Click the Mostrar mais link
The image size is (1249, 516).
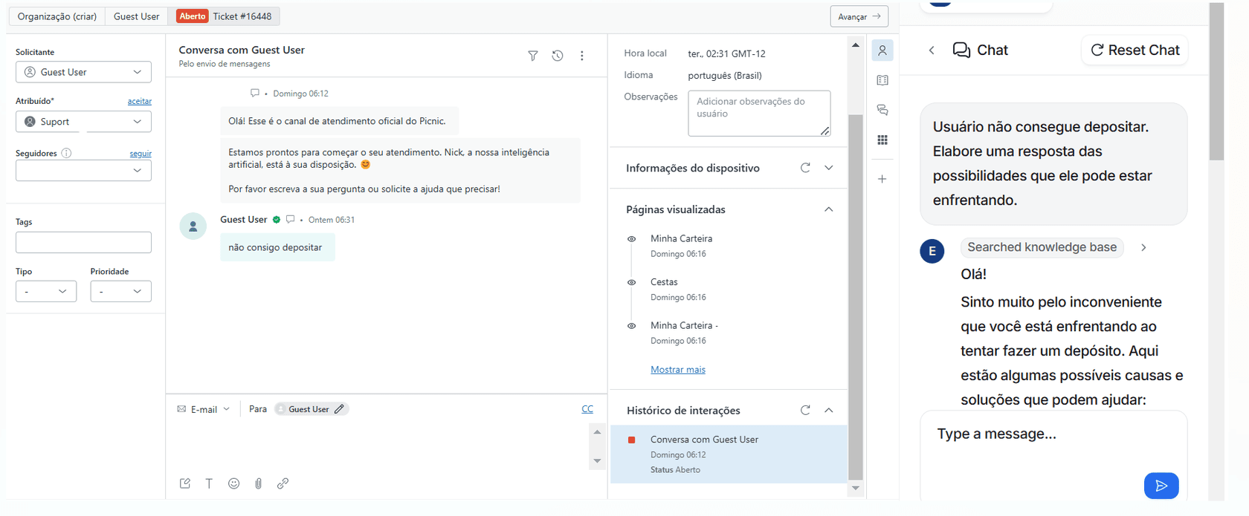(677, 370)
